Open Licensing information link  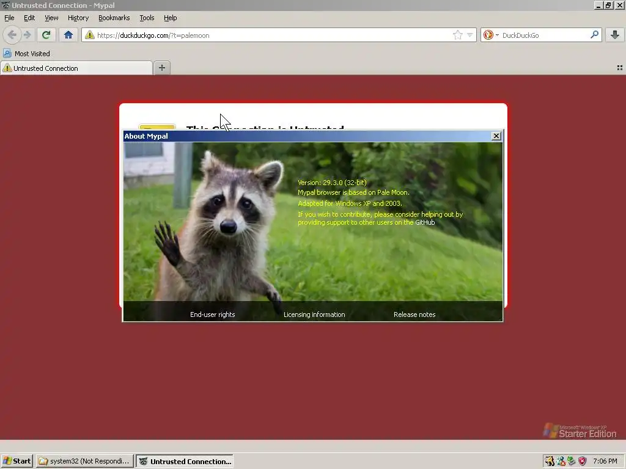click(x=314, y=314)
